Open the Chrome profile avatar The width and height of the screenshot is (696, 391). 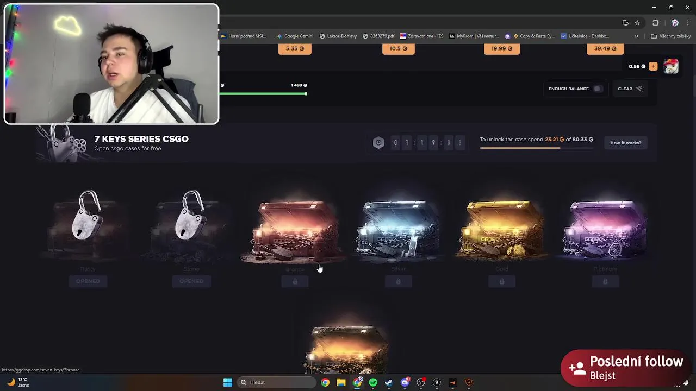(675, 23)
